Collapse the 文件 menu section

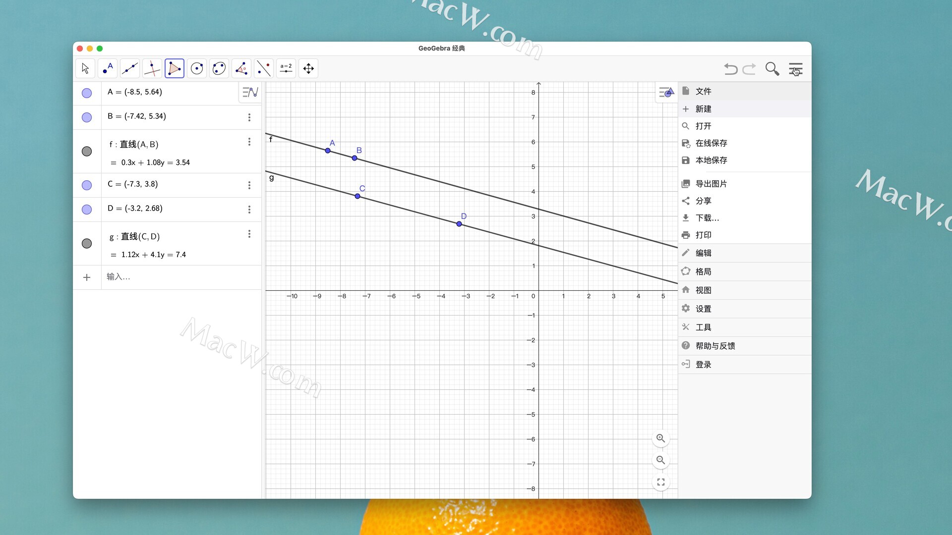745,91
